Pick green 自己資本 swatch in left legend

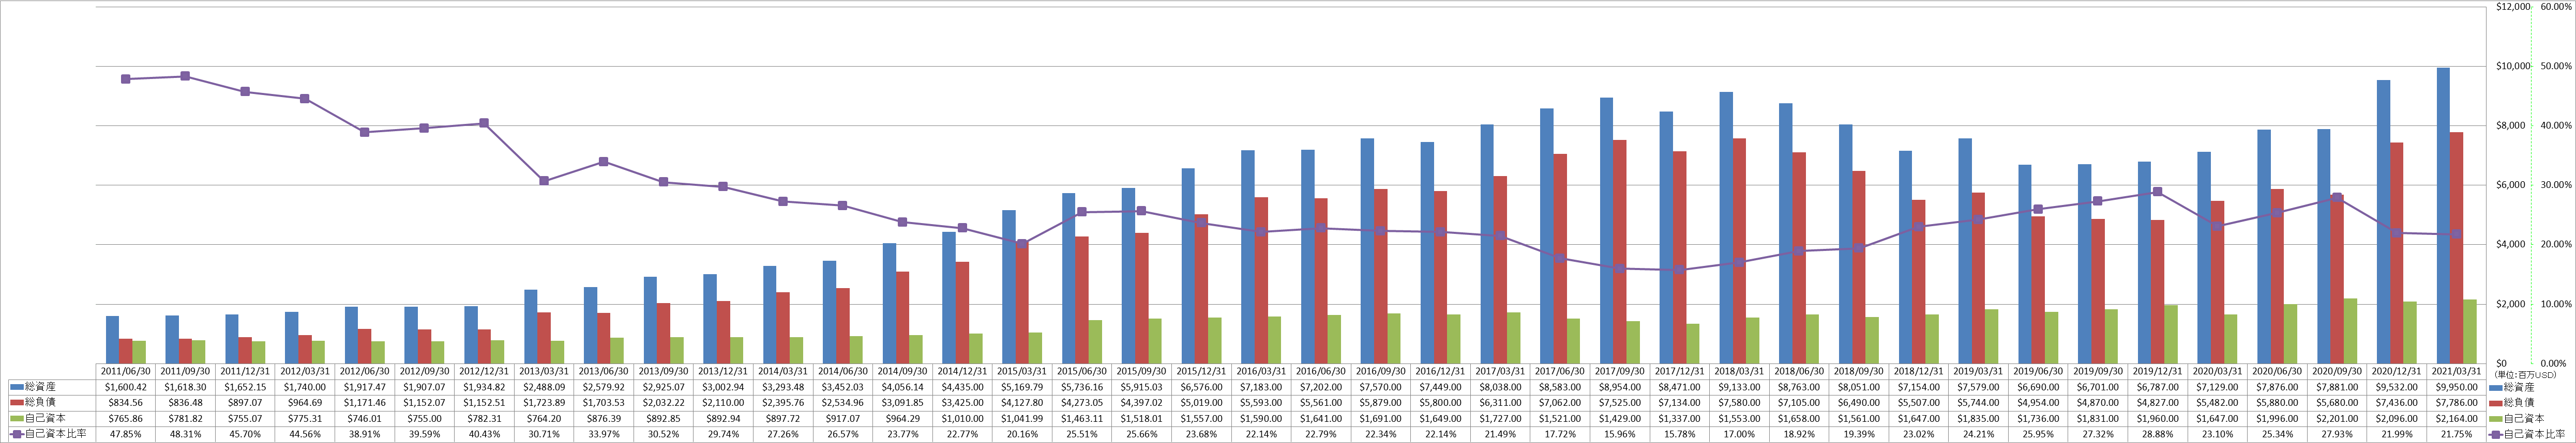pyautogui.click(x=17, y=418)
